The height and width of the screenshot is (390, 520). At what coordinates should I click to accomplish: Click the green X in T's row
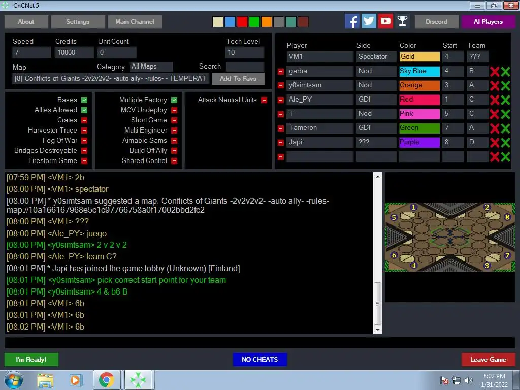505,114
